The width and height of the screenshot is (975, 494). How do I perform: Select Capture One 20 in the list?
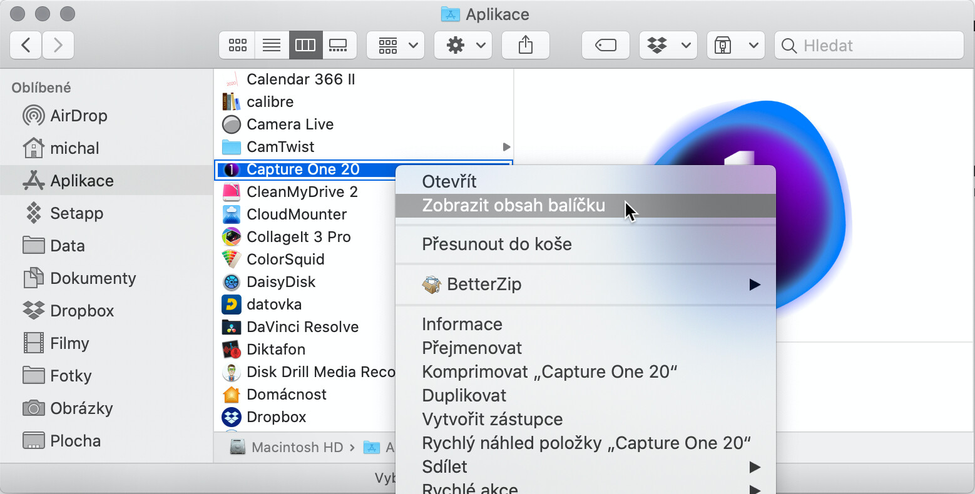tap(305, 169)
